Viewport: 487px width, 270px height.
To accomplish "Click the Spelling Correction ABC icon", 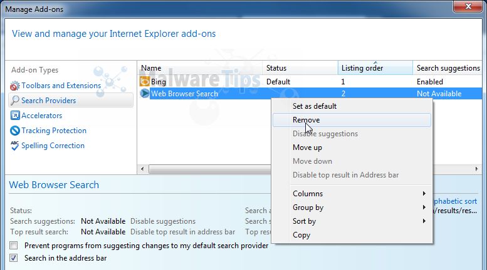I will tap(14, 146).
